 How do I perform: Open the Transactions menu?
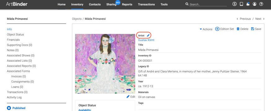146,4
